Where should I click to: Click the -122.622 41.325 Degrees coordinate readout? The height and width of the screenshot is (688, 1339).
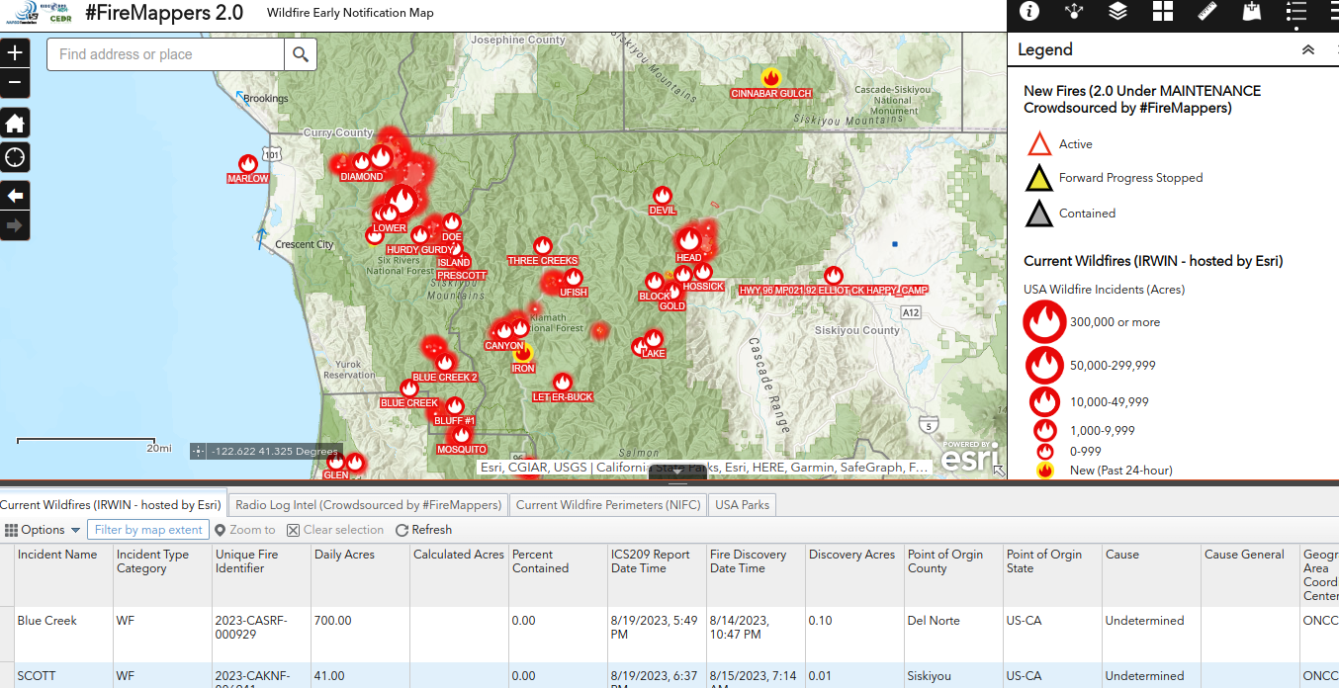tap(275, 452)
